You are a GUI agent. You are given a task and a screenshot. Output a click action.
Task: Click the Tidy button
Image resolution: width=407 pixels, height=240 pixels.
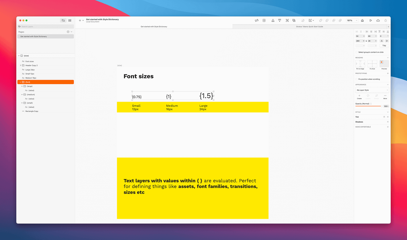(384, 45)
